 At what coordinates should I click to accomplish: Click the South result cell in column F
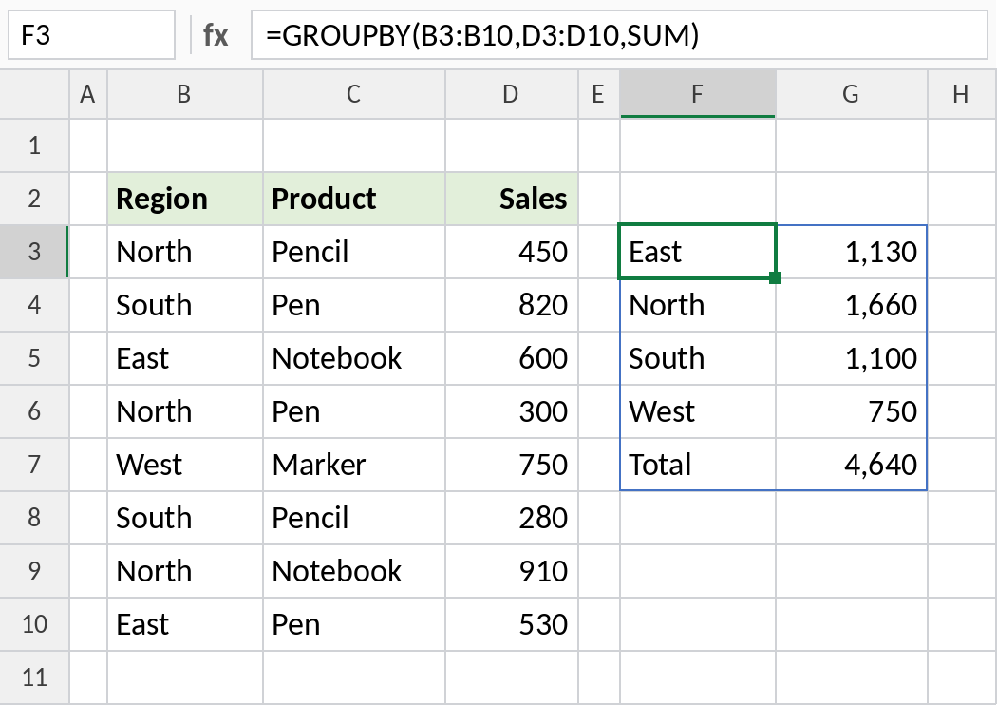point(698,357)
